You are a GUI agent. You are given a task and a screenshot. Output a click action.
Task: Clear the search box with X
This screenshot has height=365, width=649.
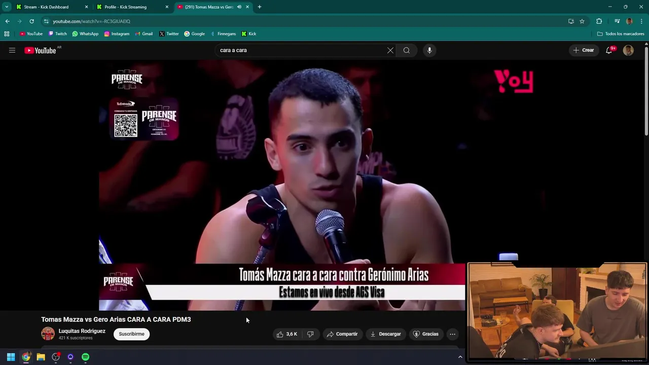click(x=390, y=50)
